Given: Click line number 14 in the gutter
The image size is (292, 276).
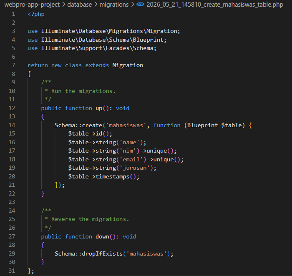Looking at the screenshot, I should click(x=12, y=125).
